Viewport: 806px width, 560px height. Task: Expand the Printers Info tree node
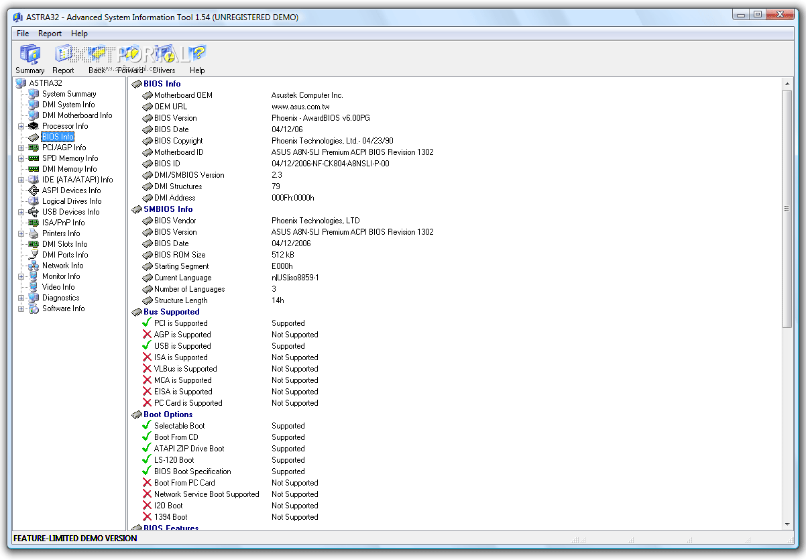(x=21, y=233)
